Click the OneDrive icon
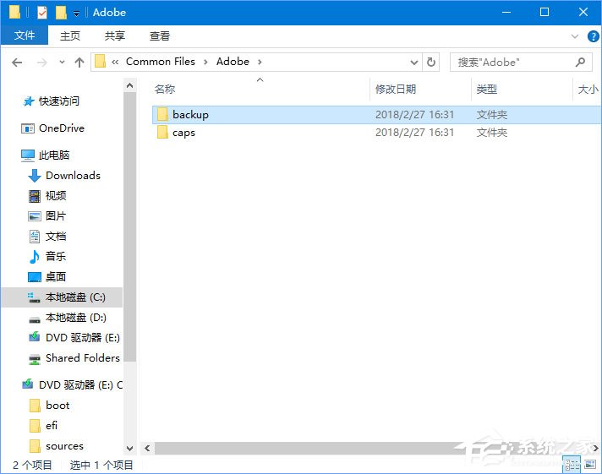The width and height of the screenshot is (602, 474). click(28, 128)
